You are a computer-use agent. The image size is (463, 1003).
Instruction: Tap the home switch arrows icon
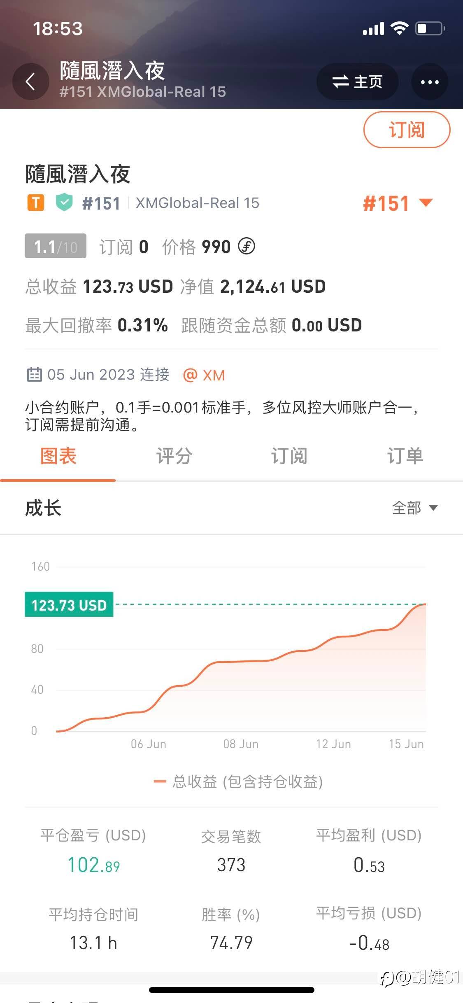[x=341, y=82]
